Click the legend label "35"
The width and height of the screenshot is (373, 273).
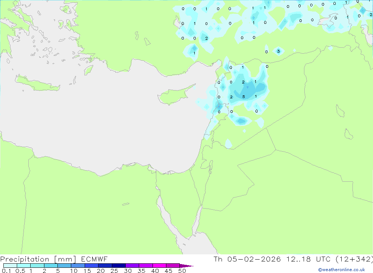coord(141,271)
